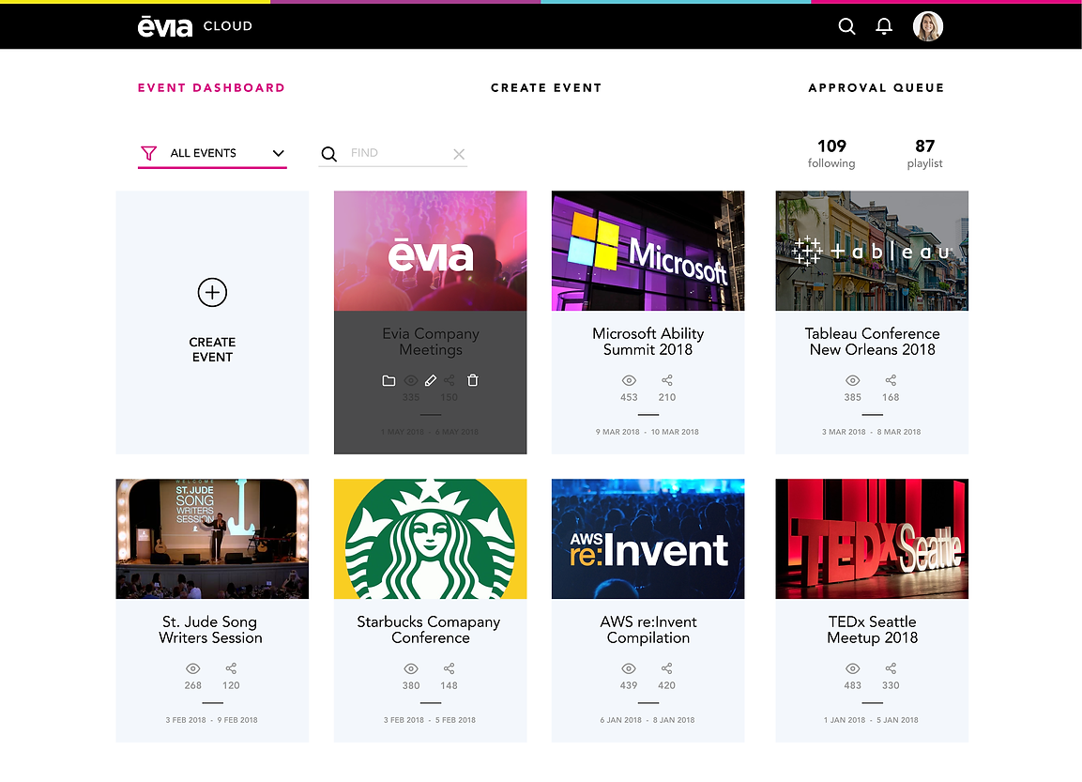This screenshot has height=782, width=1082.
Task: Click the date range 6 JAN 2018 - 8 JAN 2018
Action: (648, 720)
